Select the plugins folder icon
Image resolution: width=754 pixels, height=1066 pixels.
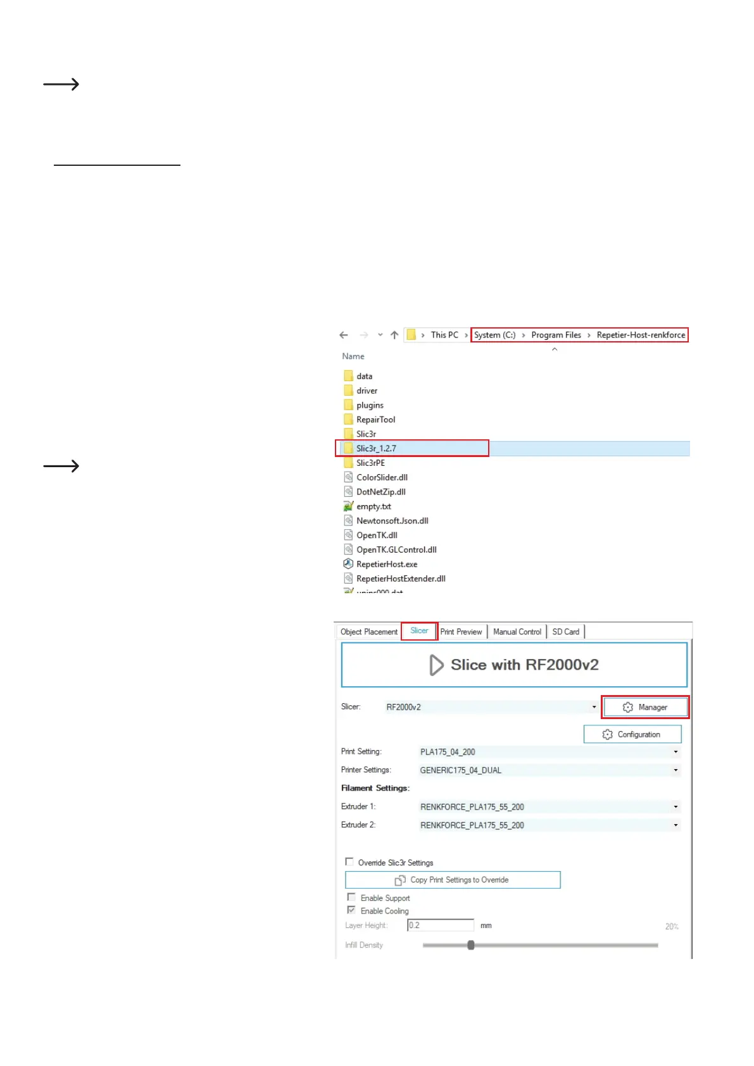(x=348, y=405)
